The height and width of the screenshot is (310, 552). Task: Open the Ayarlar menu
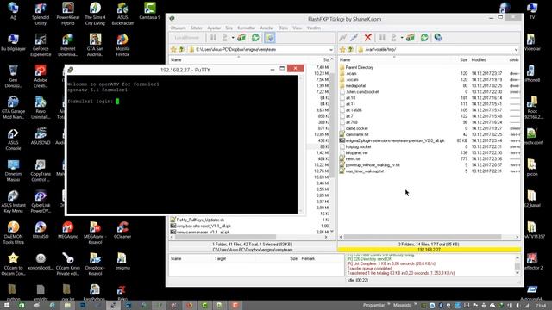214,28
